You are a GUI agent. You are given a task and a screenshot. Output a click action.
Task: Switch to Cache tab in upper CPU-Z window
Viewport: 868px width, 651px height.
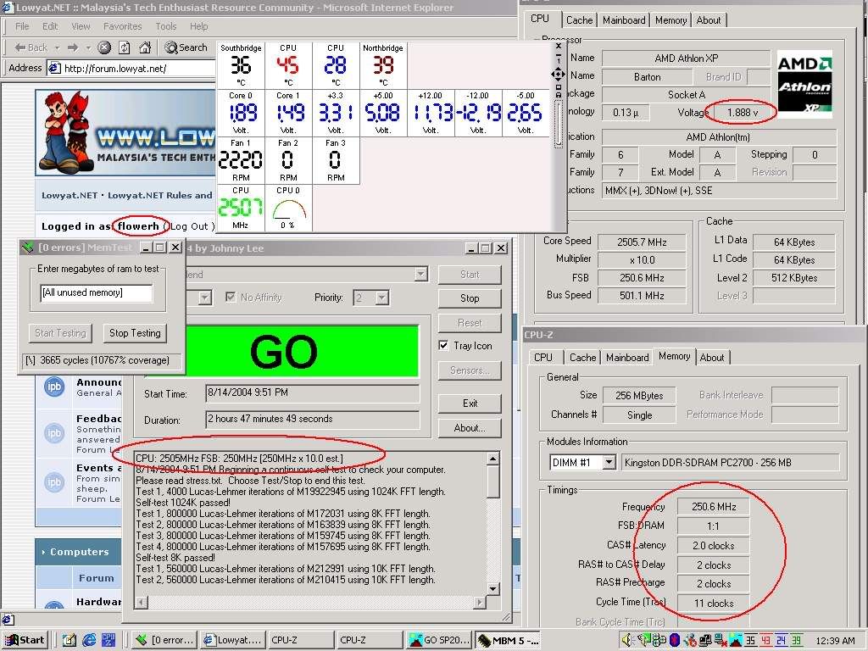click(579, 20)
